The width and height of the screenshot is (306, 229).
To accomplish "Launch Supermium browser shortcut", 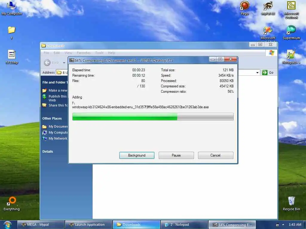I will pos(291,32).
